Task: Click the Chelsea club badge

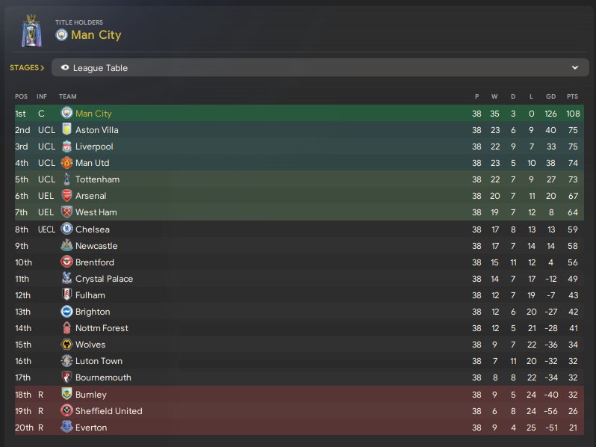Action: tap(66, 229)
